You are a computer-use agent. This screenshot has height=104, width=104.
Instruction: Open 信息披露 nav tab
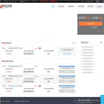pos(81,6)
